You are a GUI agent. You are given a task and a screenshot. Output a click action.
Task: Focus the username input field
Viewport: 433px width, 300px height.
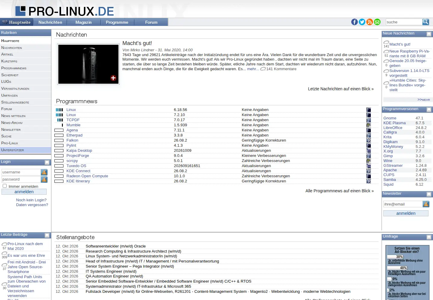point(21,172)
